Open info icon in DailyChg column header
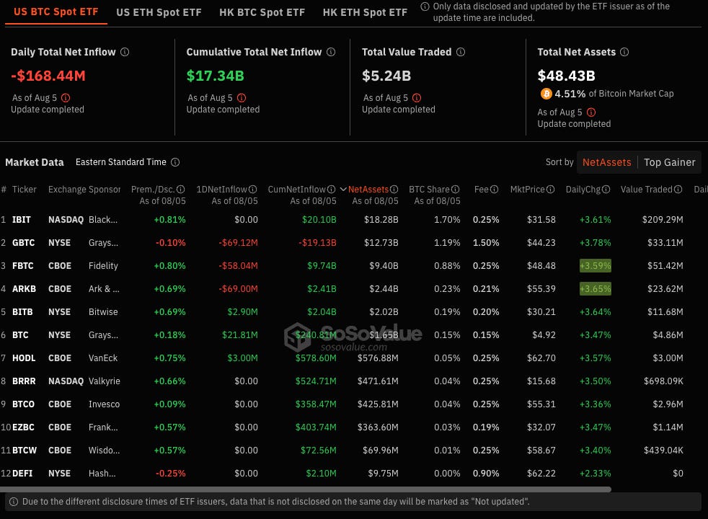This screenshot has height=519, width=708. pyautogui.click(x=606, y=189)
